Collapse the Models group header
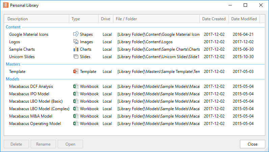Image resolution: width=269 pixels, height=152 pixels. (x=13, y=79)
